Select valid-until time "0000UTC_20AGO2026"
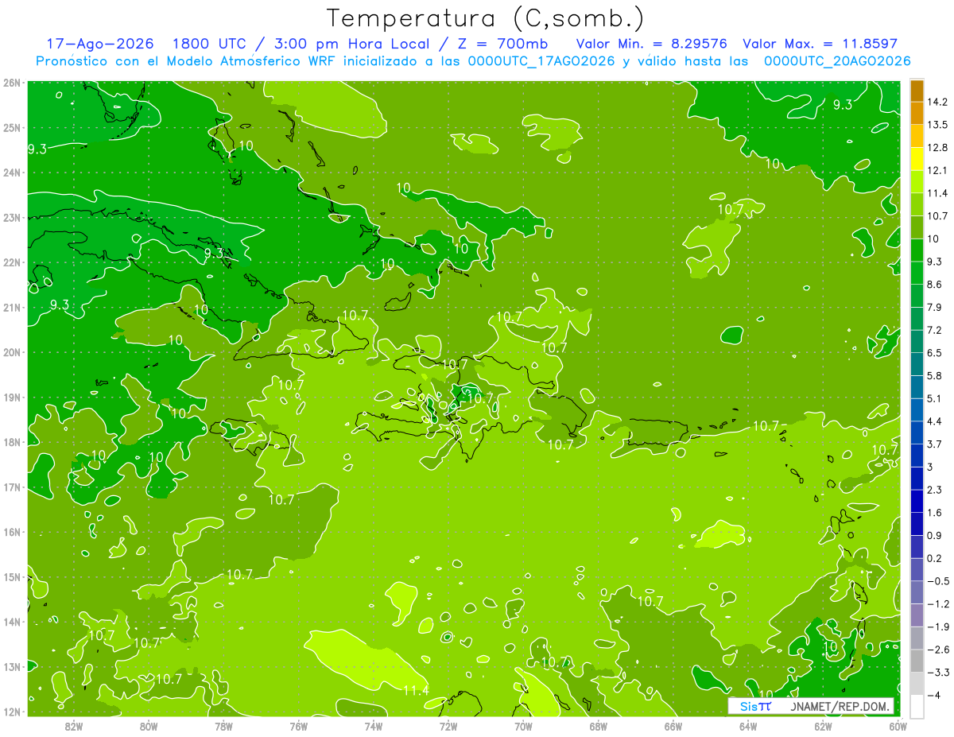The width and height of the screenshot is (954, 737). coord(837,61)
